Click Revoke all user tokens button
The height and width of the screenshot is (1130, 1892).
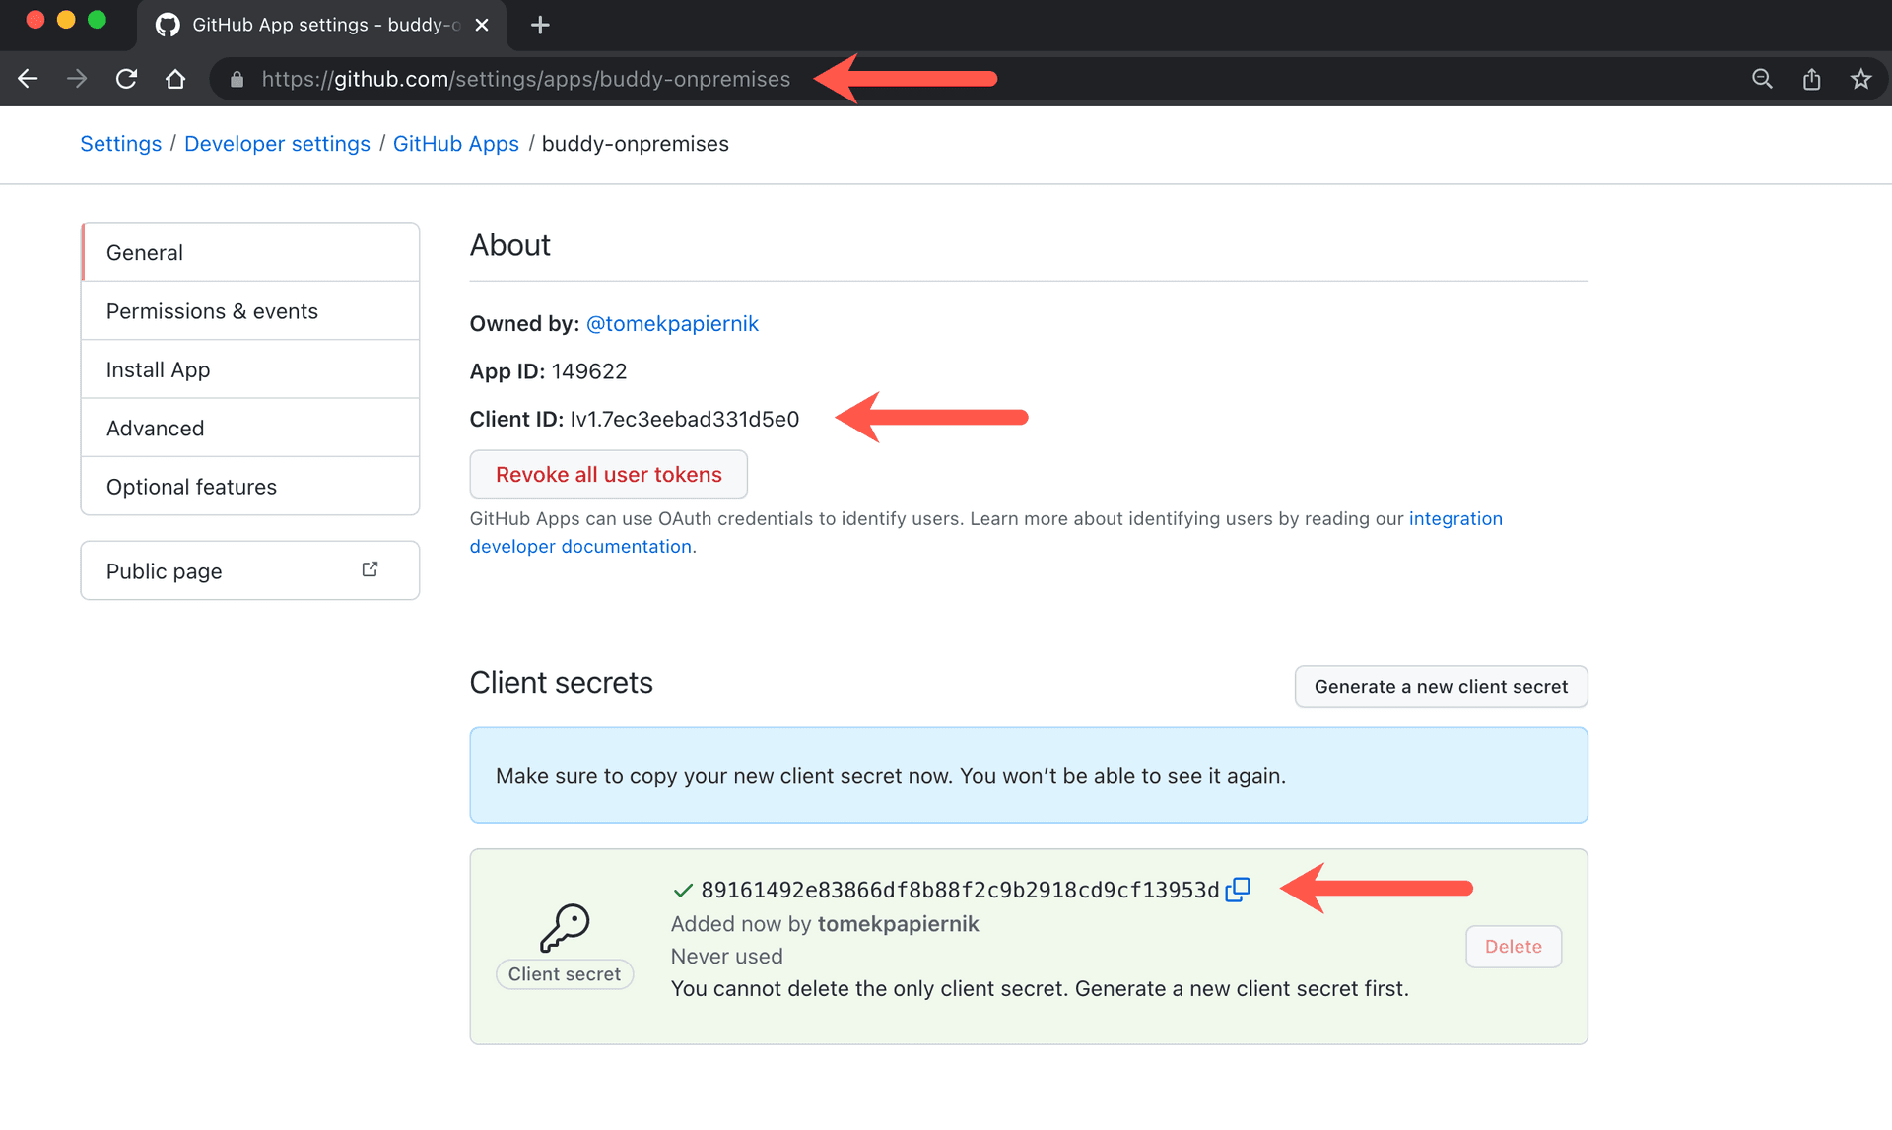point(608,474)
